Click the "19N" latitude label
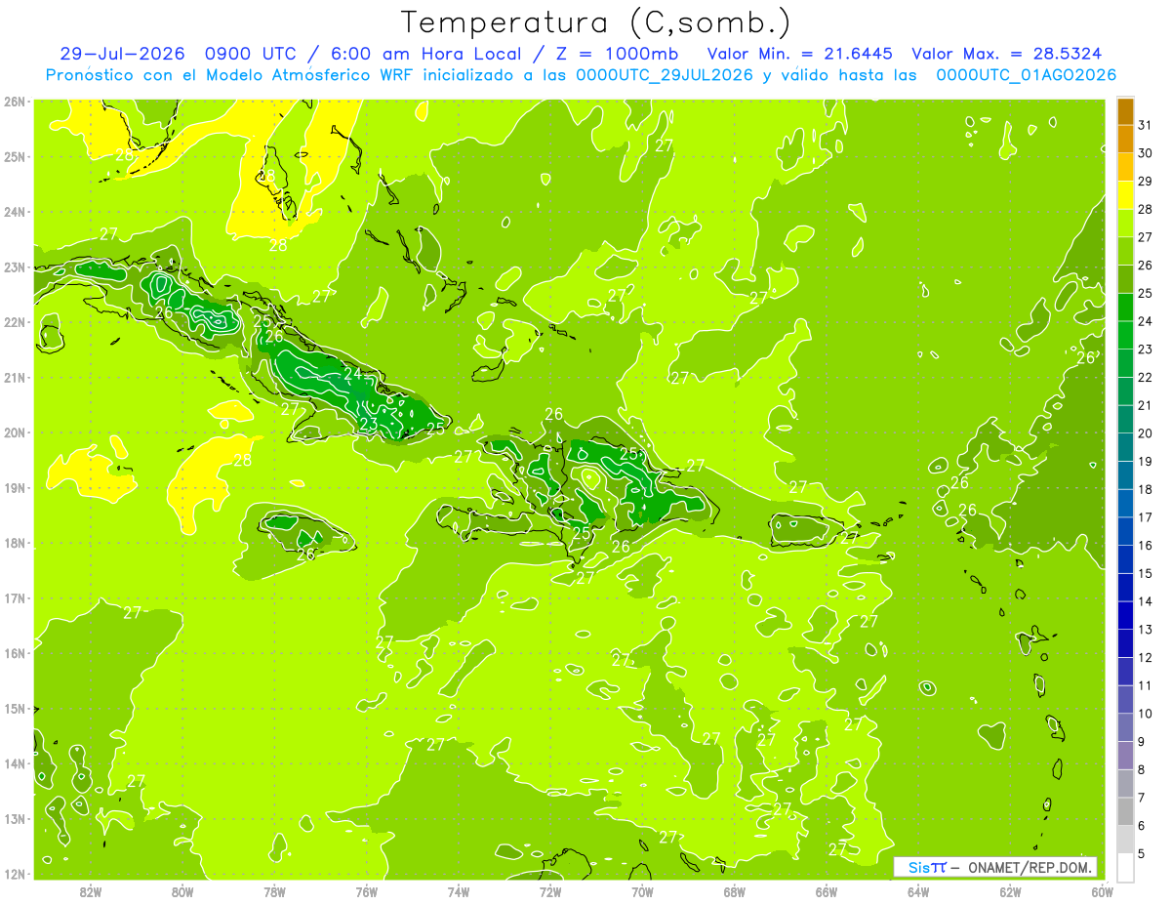Viewport: 1171px width, 905px height. pos(15,488)
